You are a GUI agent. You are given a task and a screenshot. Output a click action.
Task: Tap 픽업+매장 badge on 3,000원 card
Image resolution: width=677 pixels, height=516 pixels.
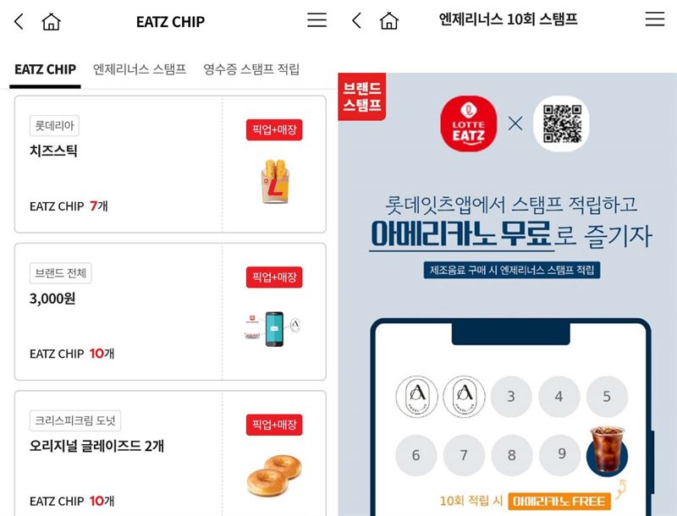point(274,277)
